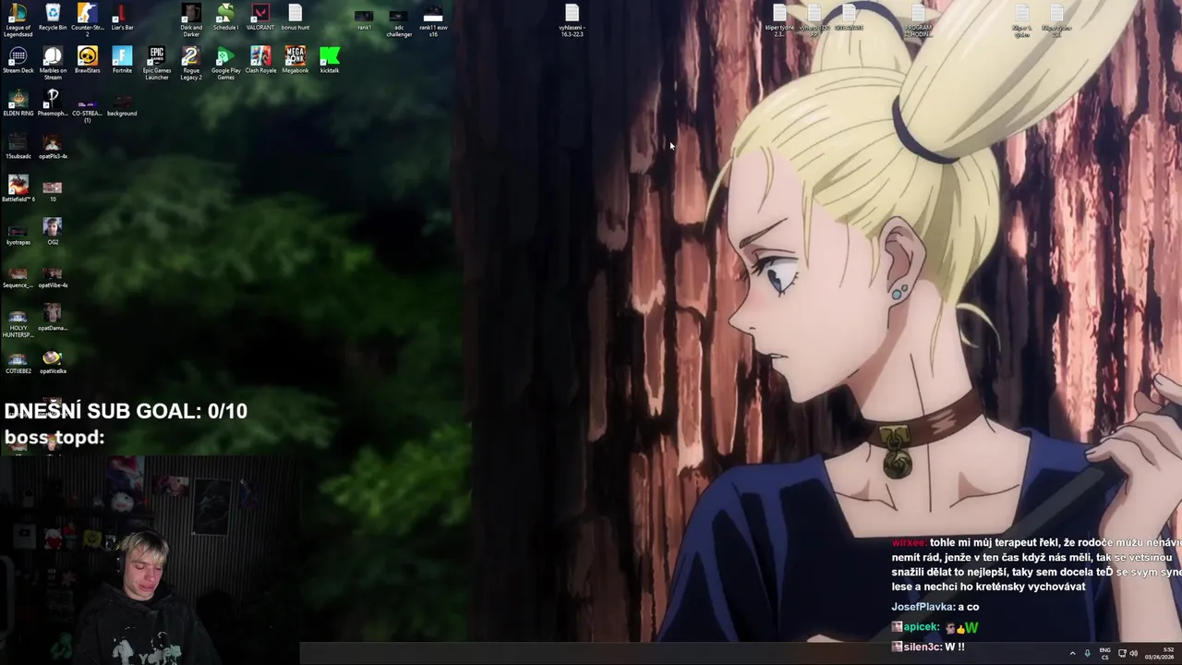
Task: Click the microphone icon in system tray
Action: (x=1087, y=654)
